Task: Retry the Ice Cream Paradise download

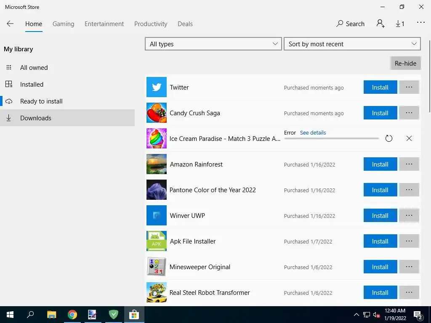Action: (x=388, y=138)
